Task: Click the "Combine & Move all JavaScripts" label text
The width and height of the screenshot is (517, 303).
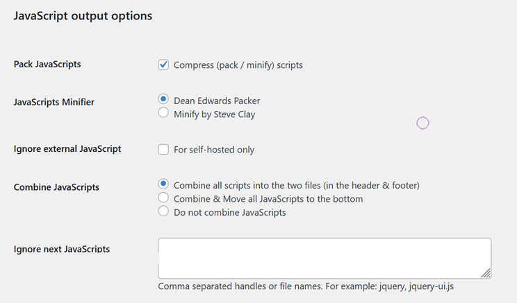Action: (268, 199)
